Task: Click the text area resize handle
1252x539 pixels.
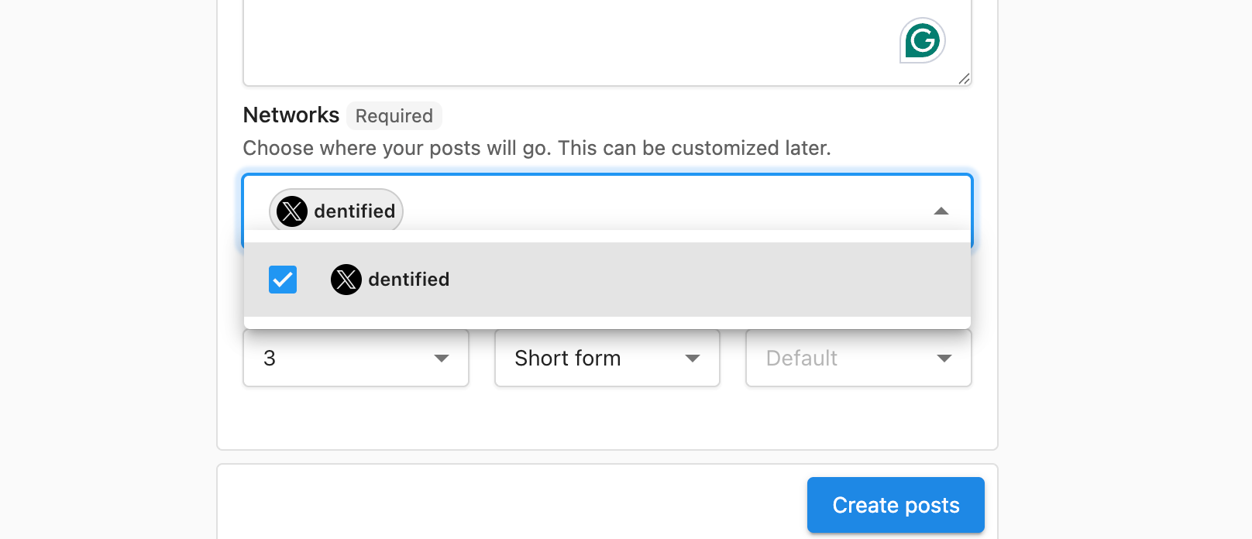Action: 964,78
